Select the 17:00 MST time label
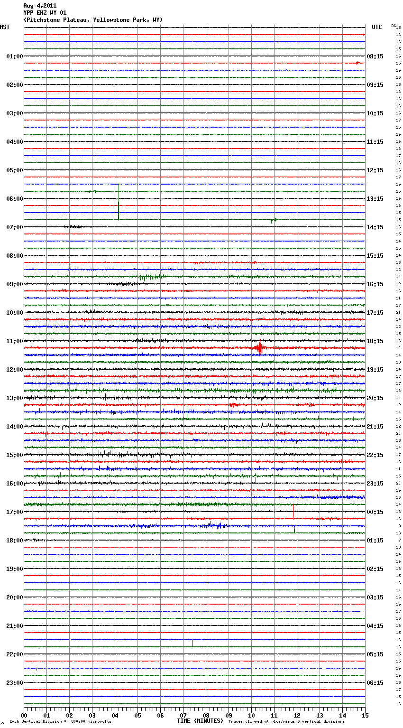This screenshot has width=403, height=728. (x=15, y=512)
